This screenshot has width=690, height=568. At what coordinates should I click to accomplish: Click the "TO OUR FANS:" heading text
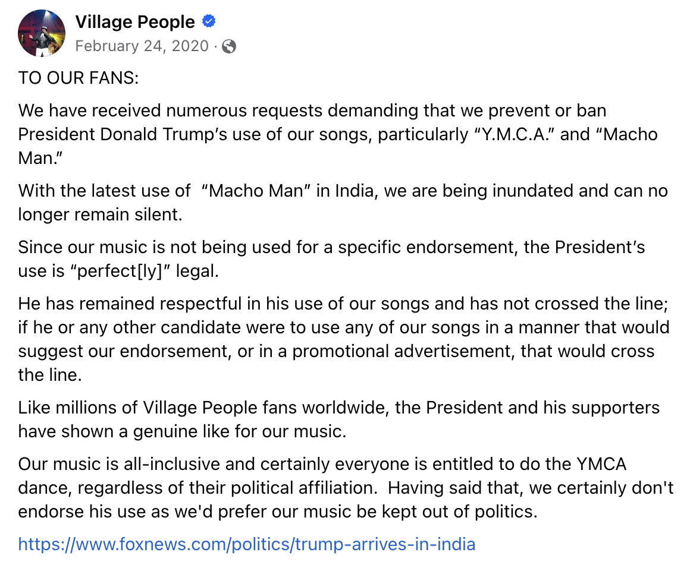pyautogui.click(x=78, y=78)
